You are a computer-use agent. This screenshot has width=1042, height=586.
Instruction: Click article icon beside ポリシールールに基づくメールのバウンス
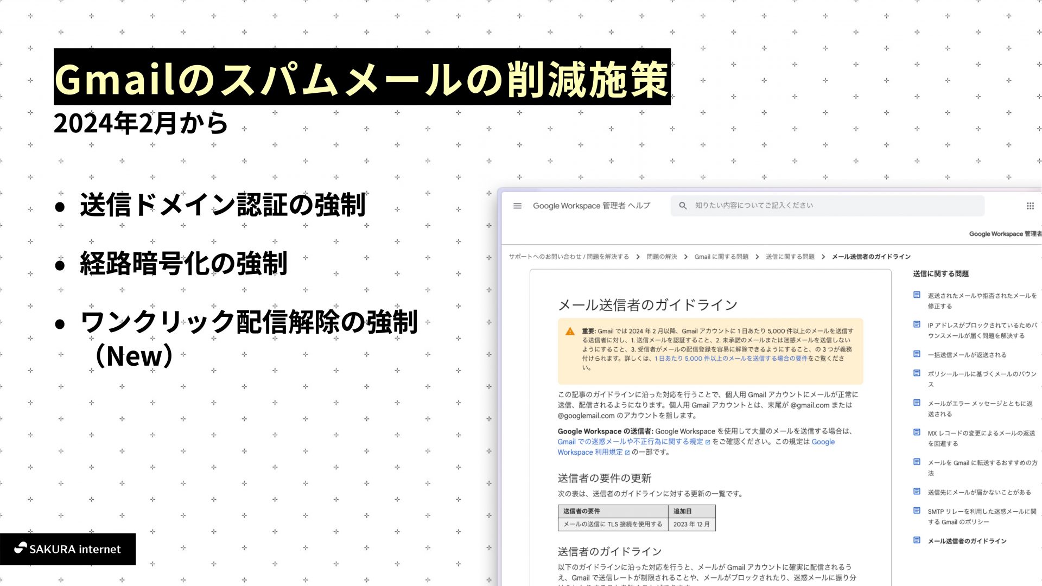coord(917,373)
